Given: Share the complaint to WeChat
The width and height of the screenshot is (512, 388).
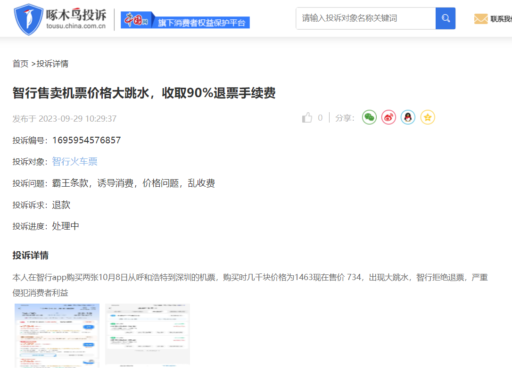Looking at the screenshot, I should click(369, 117).
